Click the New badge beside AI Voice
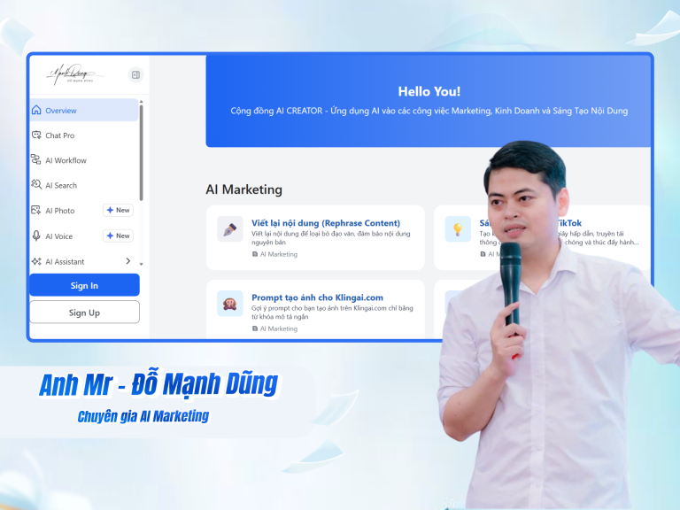 (x=118, y=236)
